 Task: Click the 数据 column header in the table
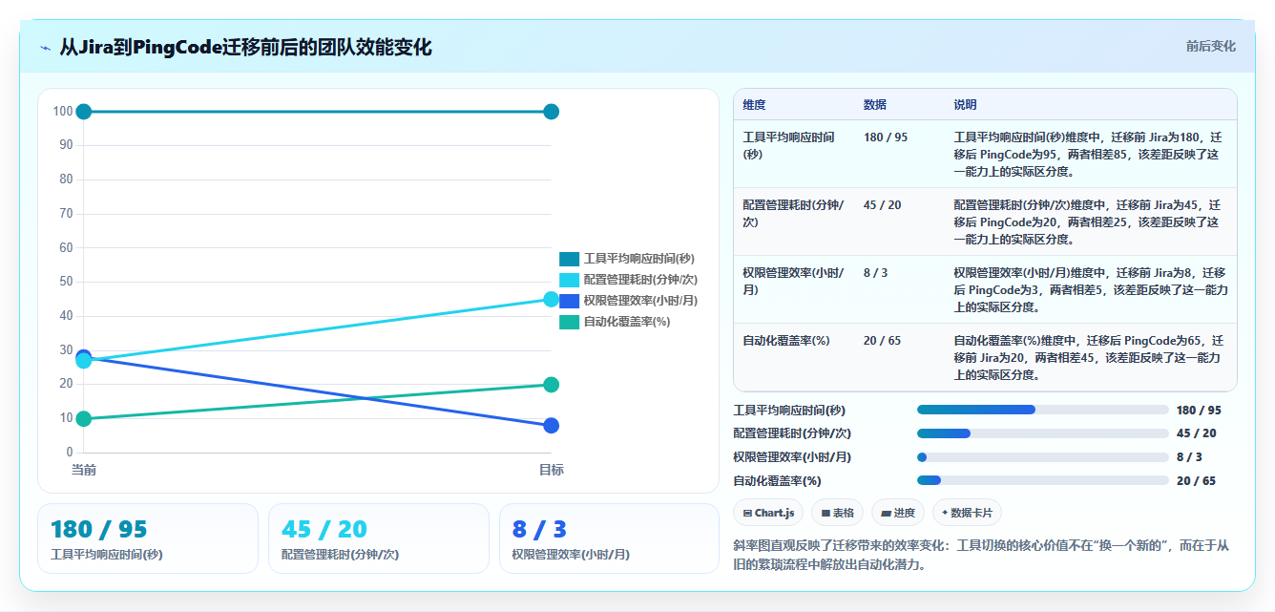[x=875, y=104]
